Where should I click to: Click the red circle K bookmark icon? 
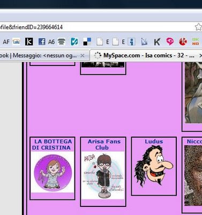point(183,41)
